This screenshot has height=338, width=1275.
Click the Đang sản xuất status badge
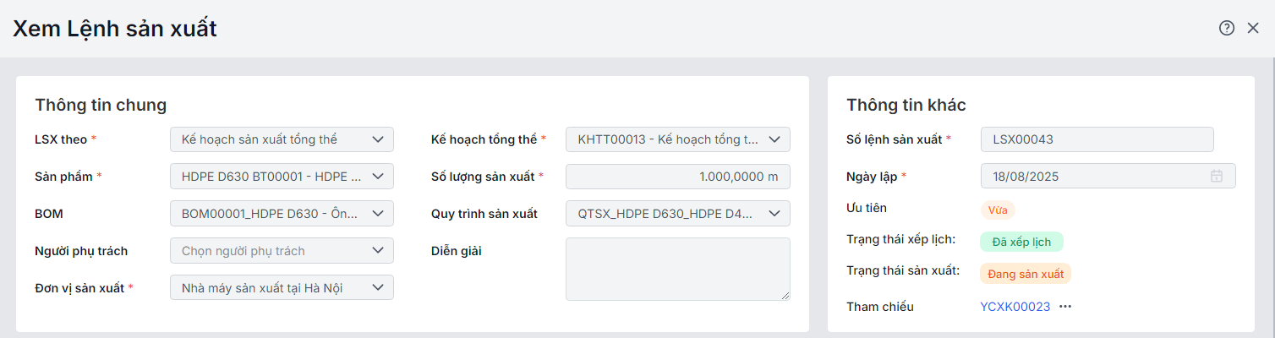pyautogui.click(x=1025, y=274)
